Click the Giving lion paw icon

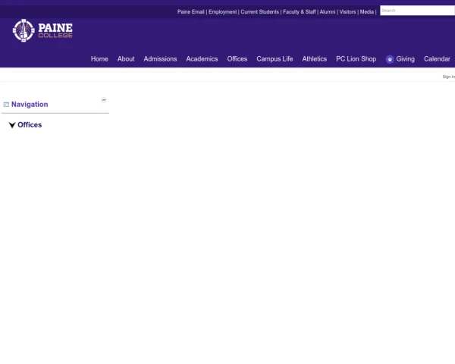pyautogui.click(x=390, y=59)
